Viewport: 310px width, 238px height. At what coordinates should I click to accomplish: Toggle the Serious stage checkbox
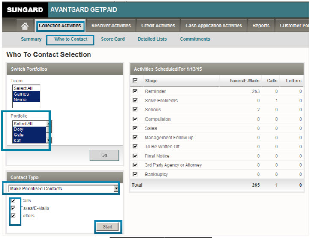point(135,109)
